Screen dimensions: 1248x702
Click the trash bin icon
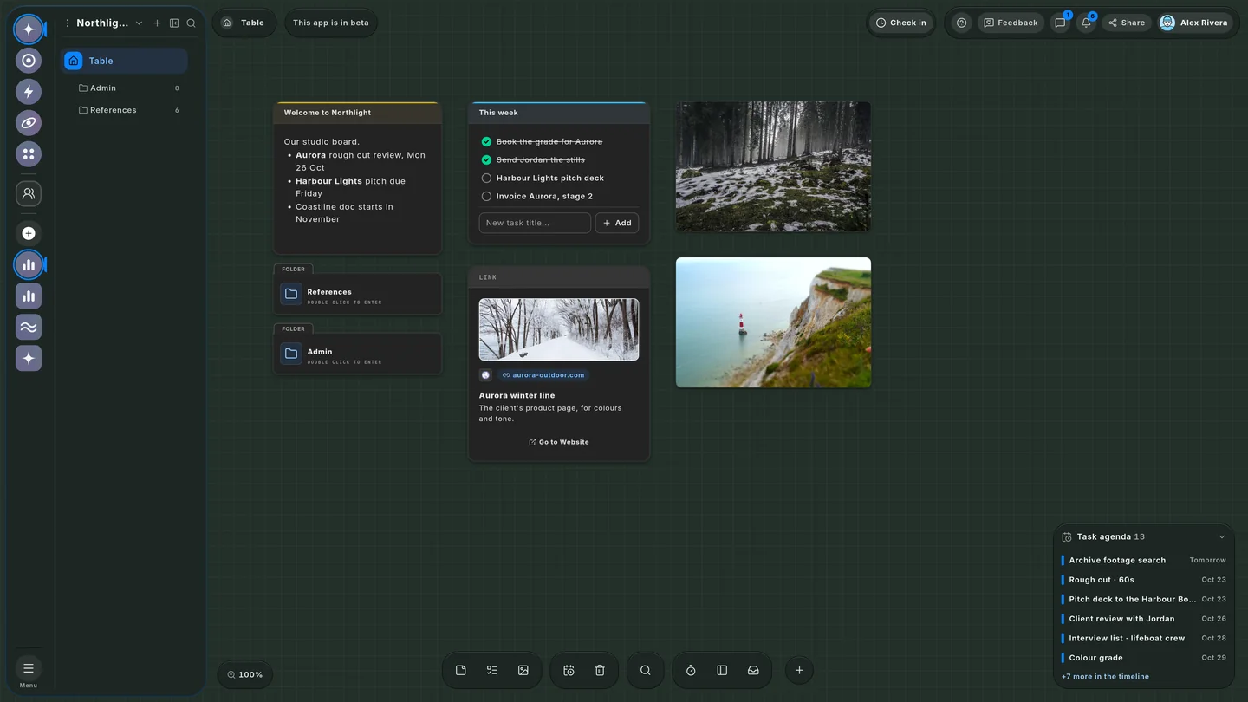point(600,670)
